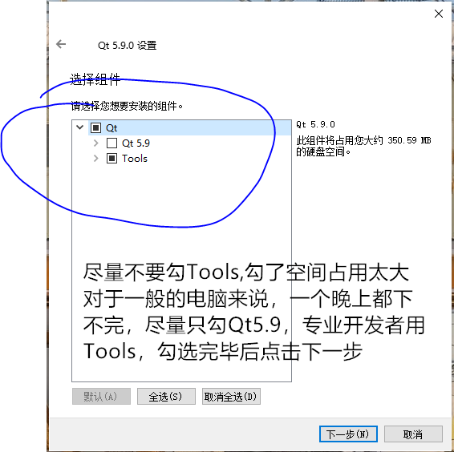This screenshot has height=452, width=454.
Task: Select the Qt root tree item label
Action: [x=111, y=128]
